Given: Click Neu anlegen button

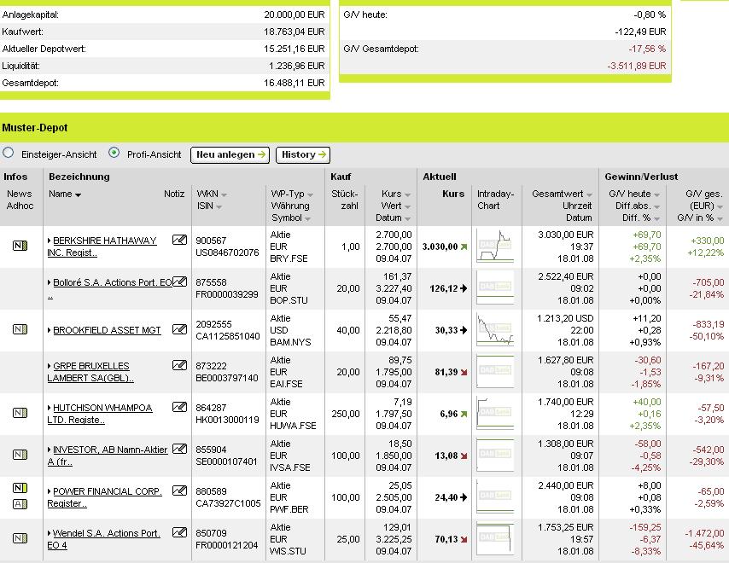Looking at the screenshot, I should [x=230, y=154].
